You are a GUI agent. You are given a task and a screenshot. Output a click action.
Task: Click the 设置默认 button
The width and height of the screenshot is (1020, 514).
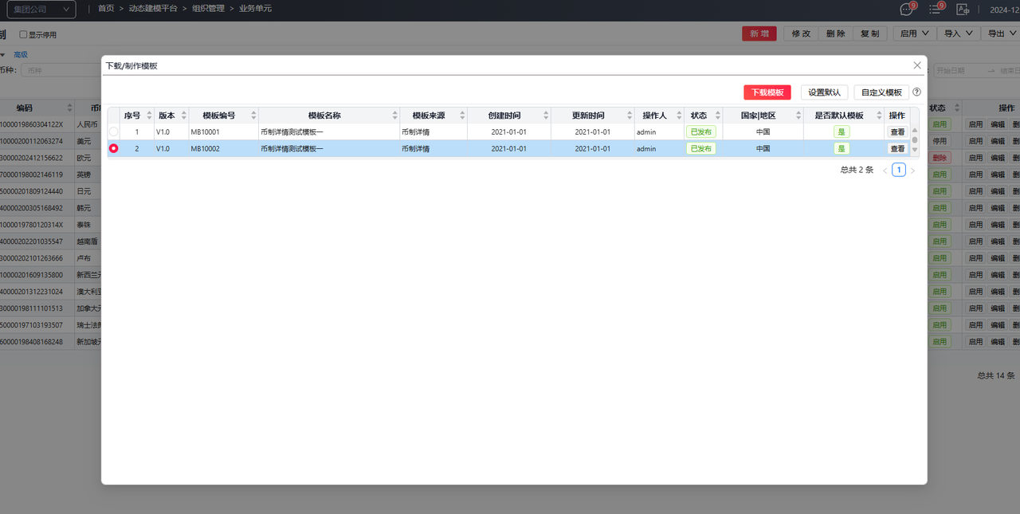click(824, 92)
